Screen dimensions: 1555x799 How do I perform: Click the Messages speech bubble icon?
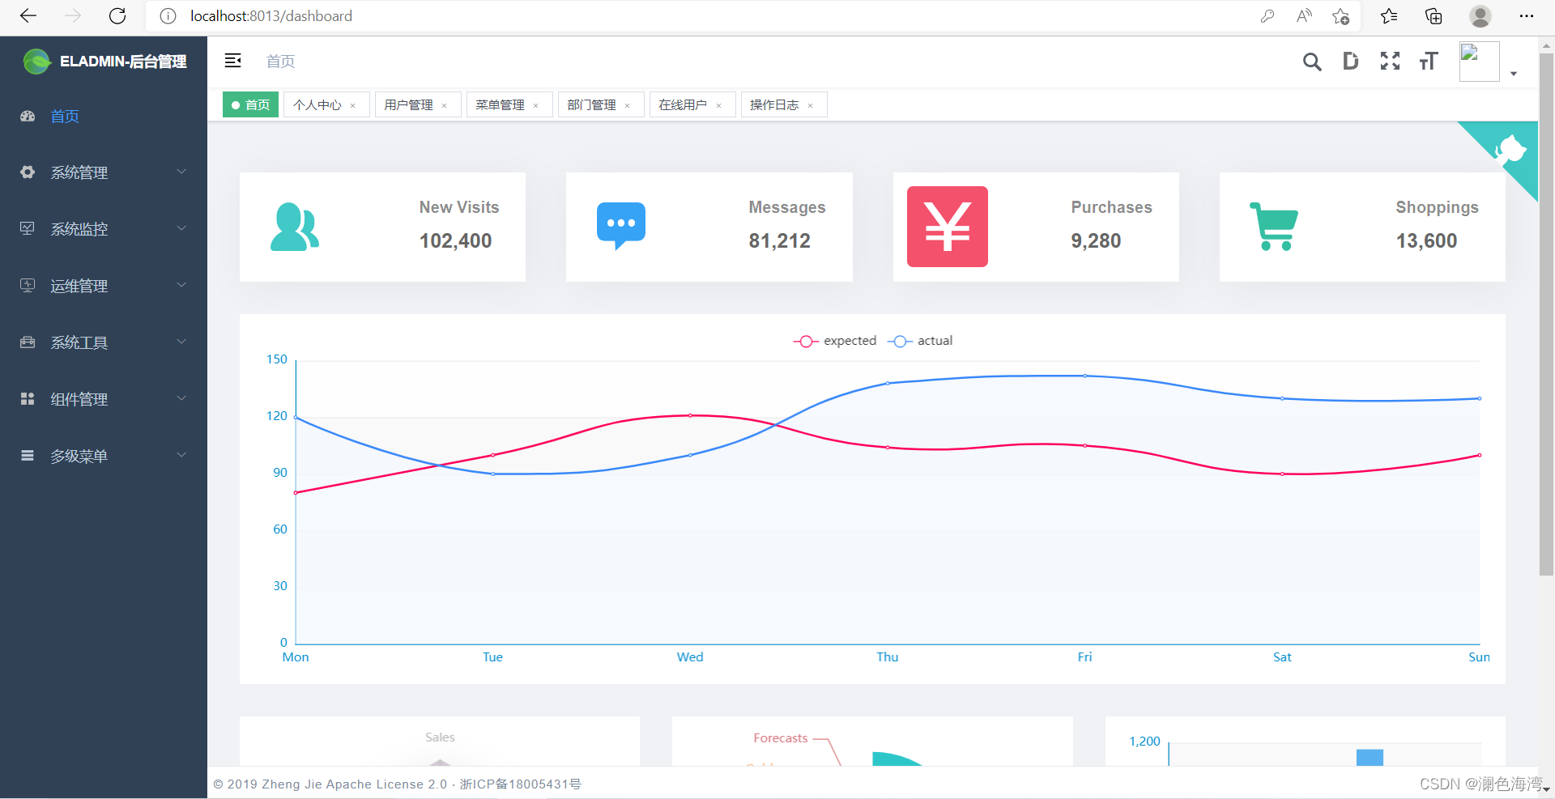pos(620,225)
